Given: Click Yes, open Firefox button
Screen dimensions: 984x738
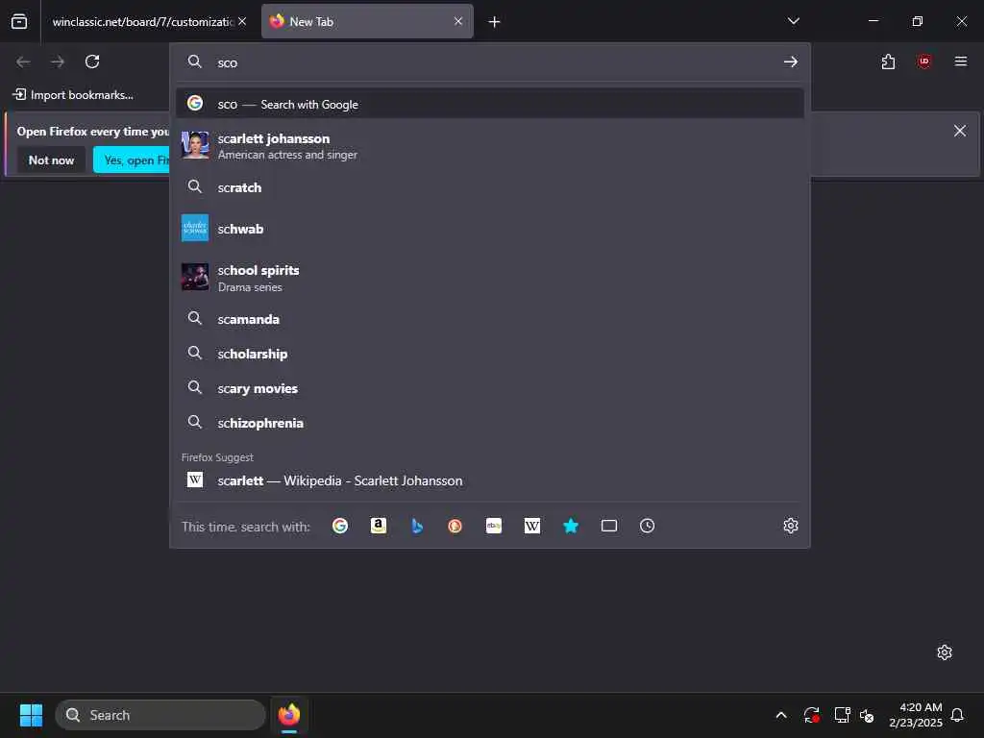Looking at the screenshot, I should 132,160.
